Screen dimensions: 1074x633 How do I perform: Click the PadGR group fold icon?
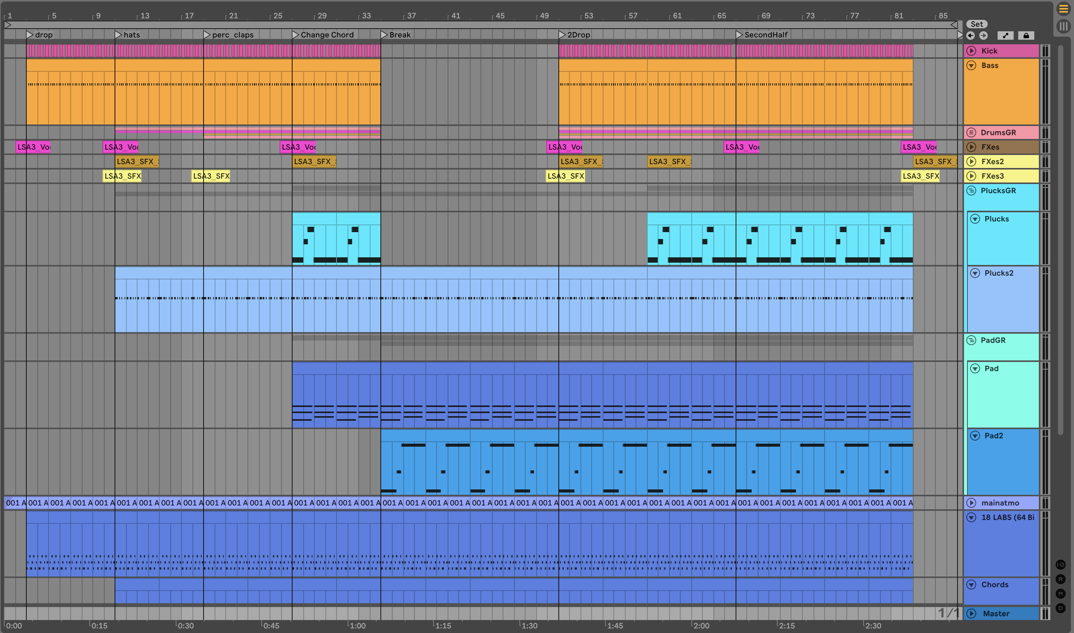(x=971, y=340)
